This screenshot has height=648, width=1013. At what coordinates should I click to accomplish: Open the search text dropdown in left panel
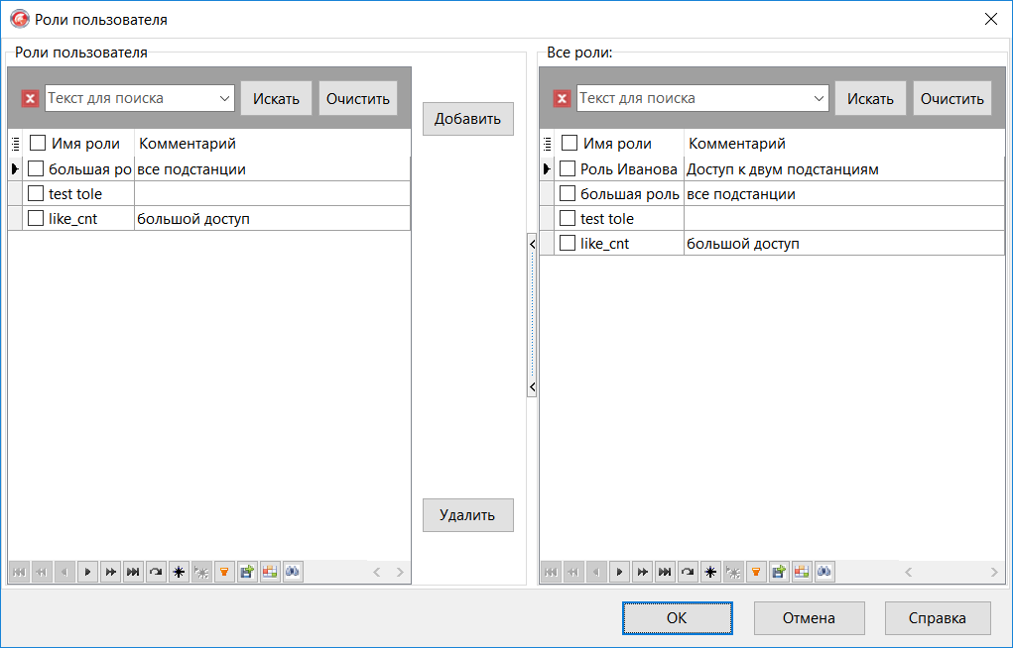pyautogui.click(x=224, y=98)
